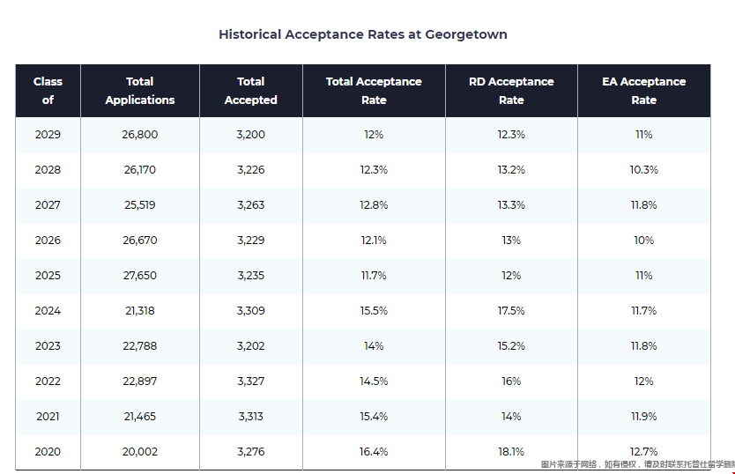Click the 'Total Applications' column header
The height and width of the screenshot is (474, 735).
click(x=140, y=91)
